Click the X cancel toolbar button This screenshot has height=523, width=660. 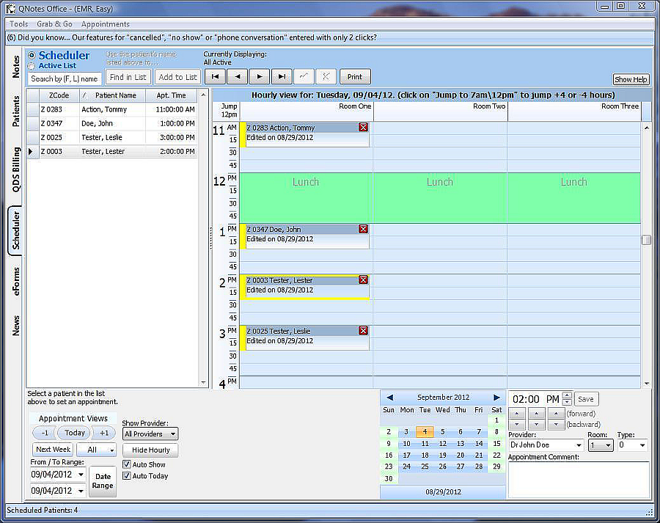(326, 76)
